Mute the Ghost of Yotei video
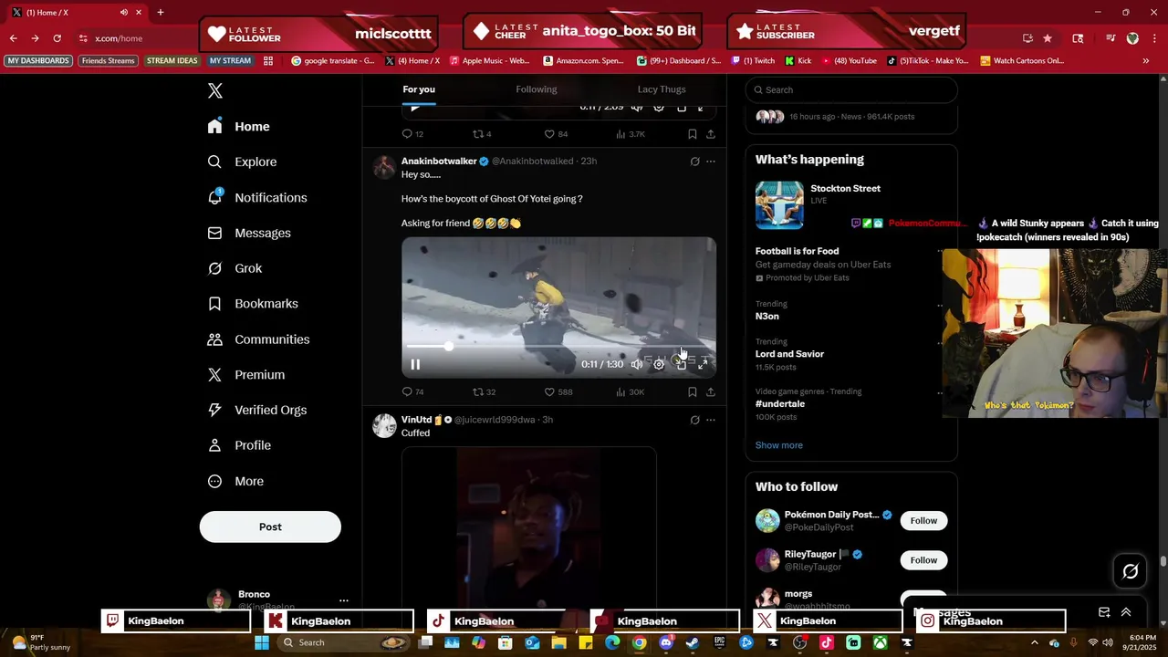This screenshot has height=657, width=1168. pos(637,364)
